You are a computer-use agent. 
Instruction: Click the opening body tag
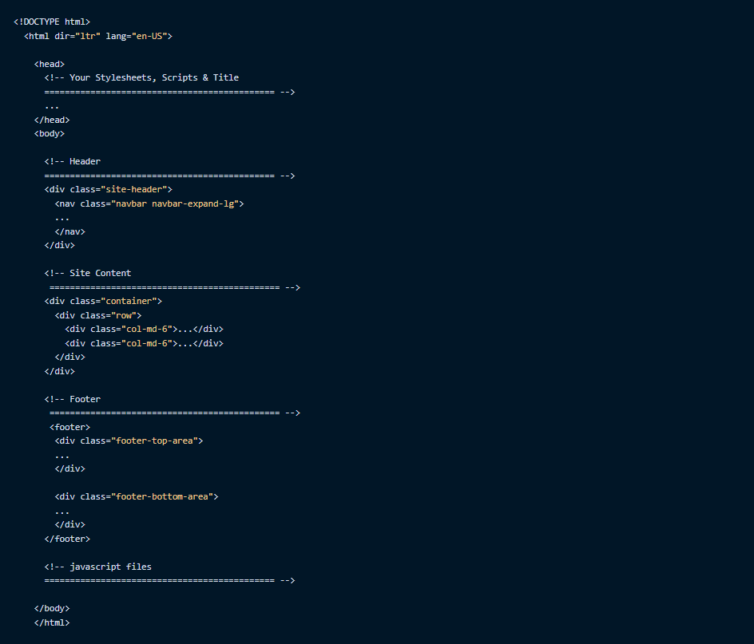point(50,133)
